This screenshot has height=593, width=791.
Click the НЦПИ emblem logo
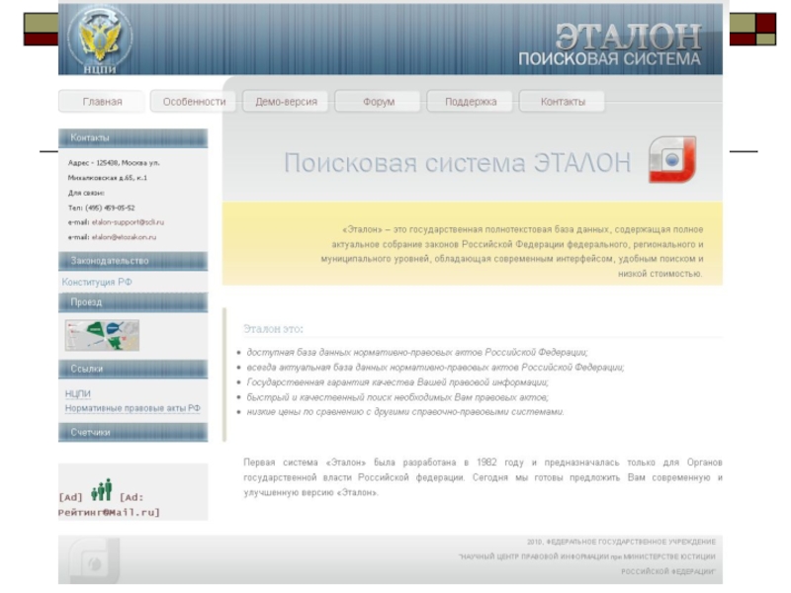(x=100, y=40)
